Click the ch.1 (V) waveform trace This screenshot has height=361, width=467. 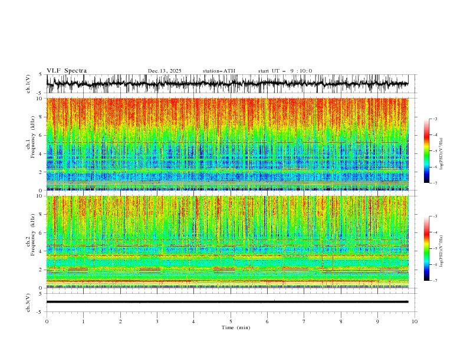(x=227, y=84)
